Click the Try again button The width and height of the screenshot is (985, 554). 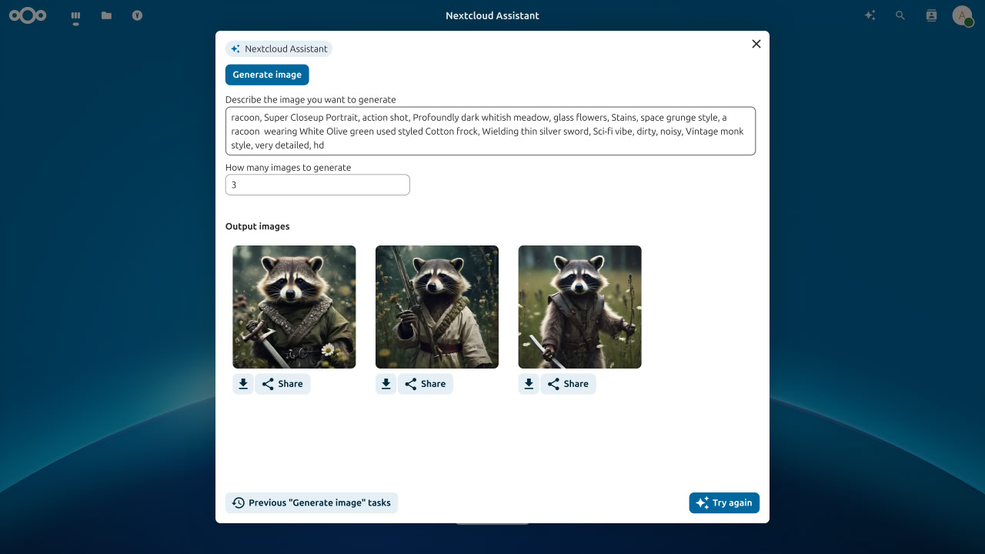tap(724, 502)
